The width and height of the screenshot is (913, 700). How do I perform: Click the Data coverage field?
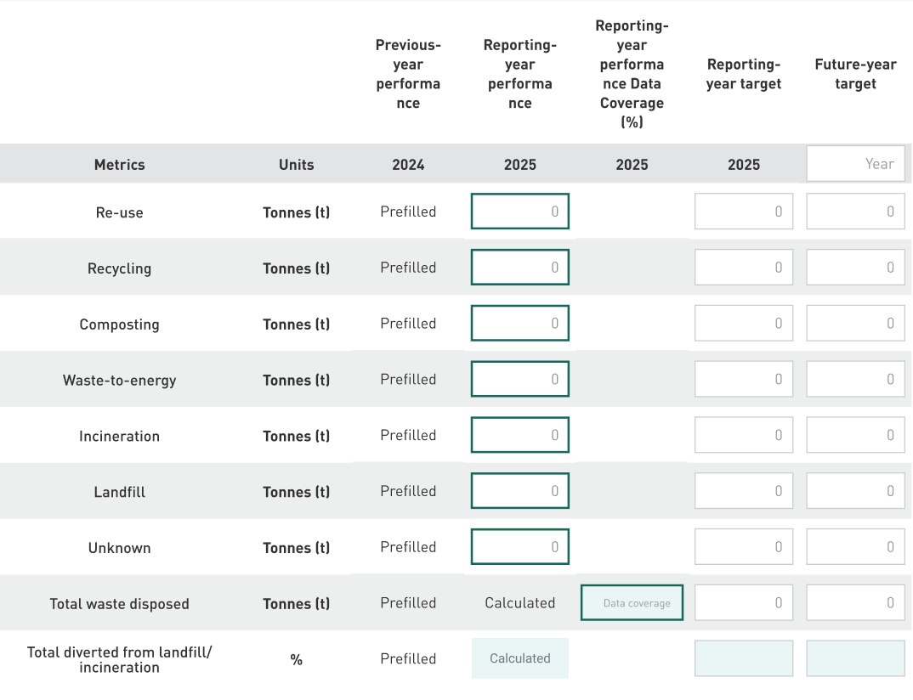(x=632, y=603)
